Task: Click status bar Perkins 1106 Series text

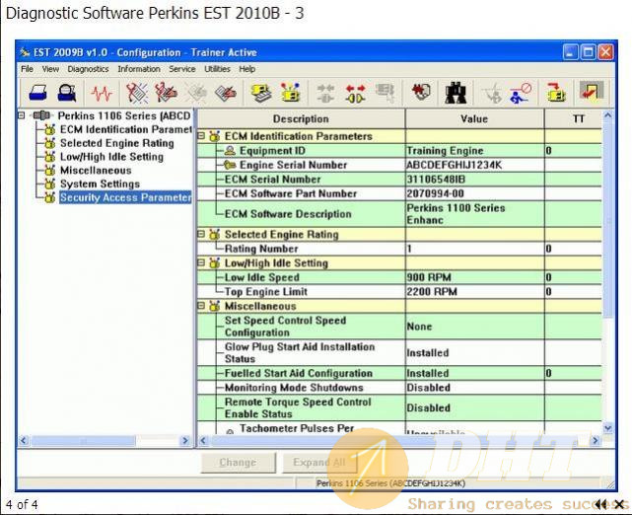Action: click(x=390, y=483)
